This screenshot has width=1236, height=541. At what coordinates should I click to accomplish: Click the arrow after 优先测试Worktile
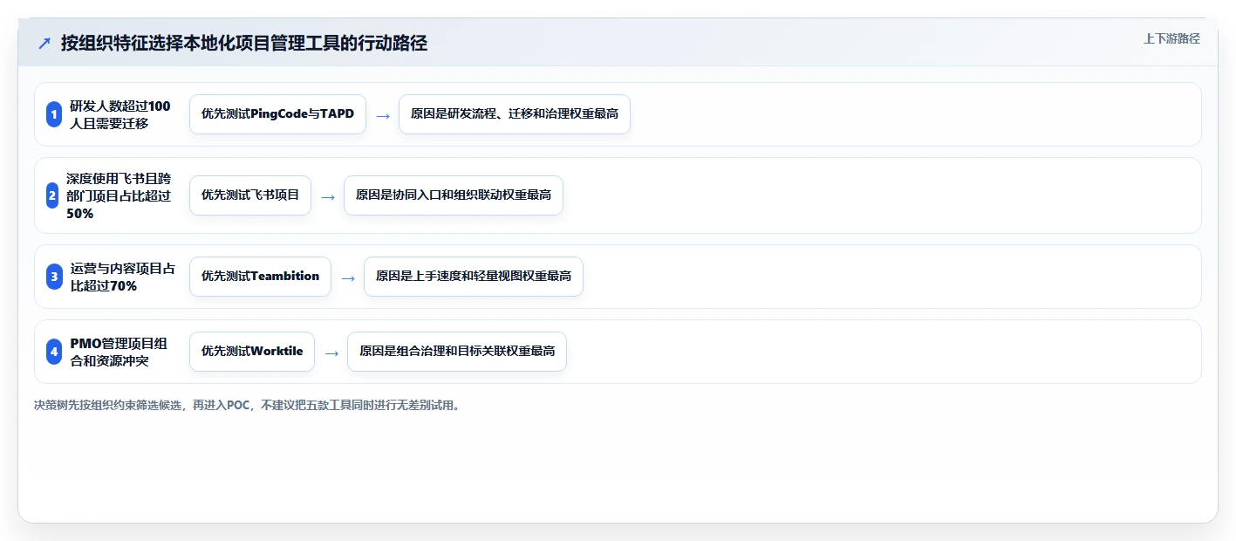[331, 353]
